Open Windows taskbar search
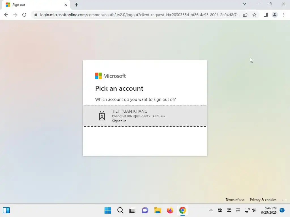 pos(120,210)
